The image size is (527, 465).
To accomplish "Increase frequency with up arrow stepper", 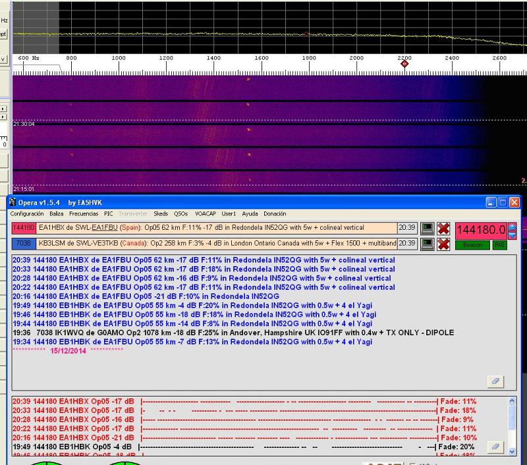I will [513, 227].
